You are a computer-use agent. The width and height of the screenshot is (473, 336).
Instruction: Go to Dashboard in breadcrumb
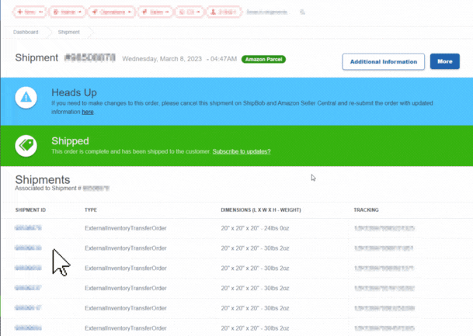click(x=26, y=33)
